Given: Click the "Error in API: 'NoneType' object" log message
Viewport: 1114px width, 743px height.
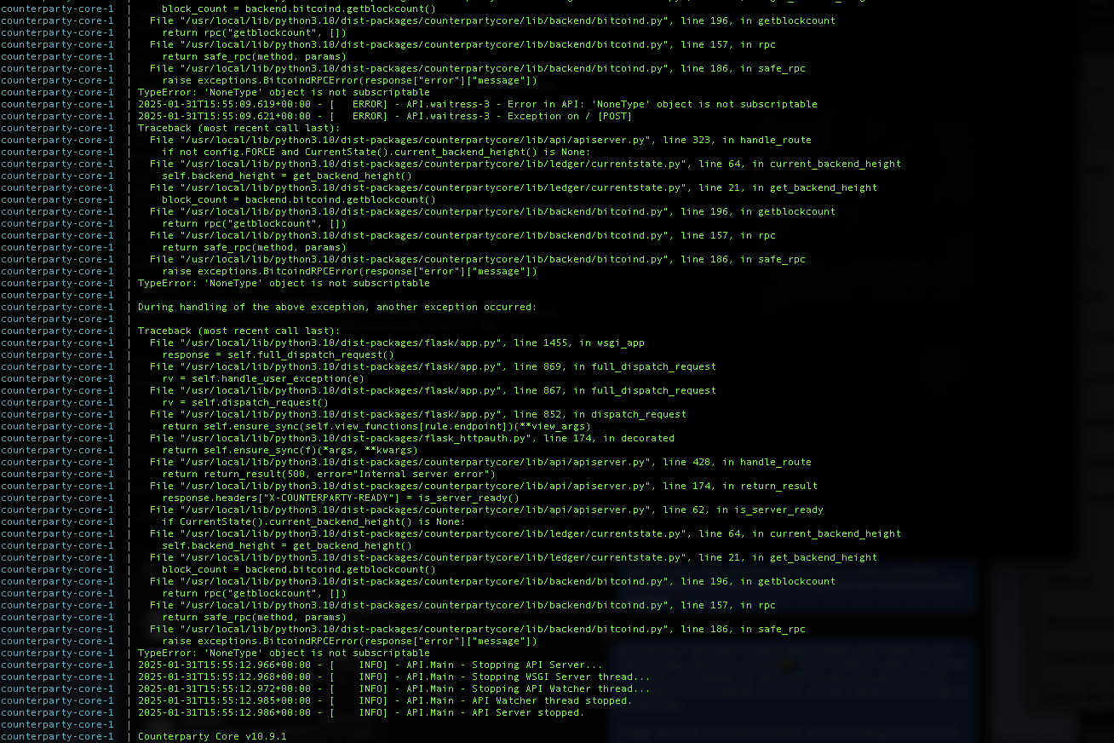Looking at the screenshot, I should [x=663, y=104].
